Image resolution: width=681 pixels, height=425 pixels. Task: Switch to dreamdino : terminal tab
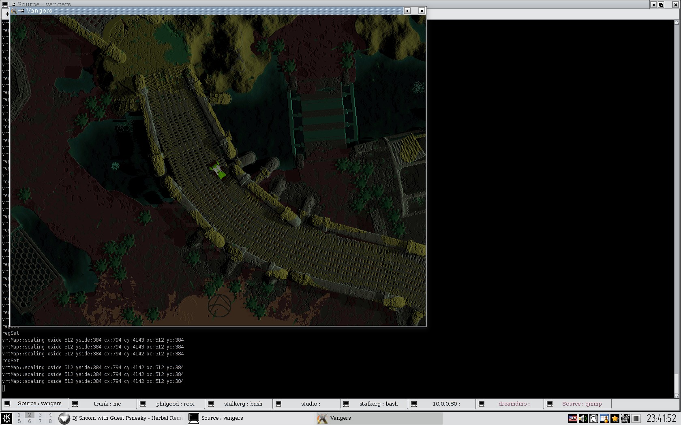coord(510,404)
